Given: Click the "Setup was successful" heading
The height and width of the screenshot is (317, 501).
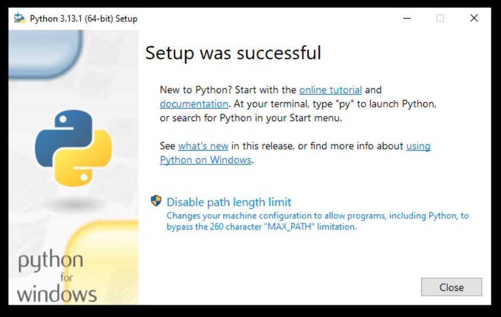Looking at the screenshot, I should pos(233,53).
